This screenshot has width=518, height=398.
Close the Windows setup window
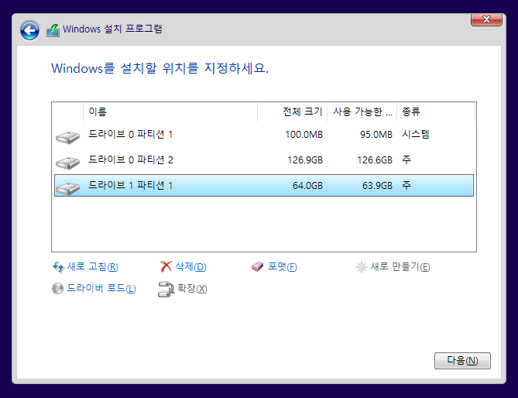pyautogui.click(x=486, y=19)
